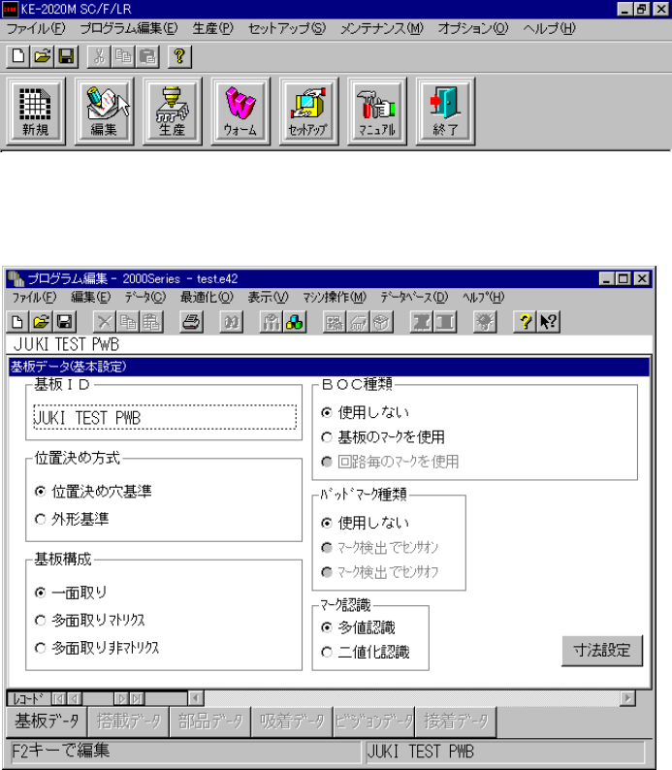Switch to 吸着データ tab
This screenshot has width=672, height=770.
click(293, 722)
